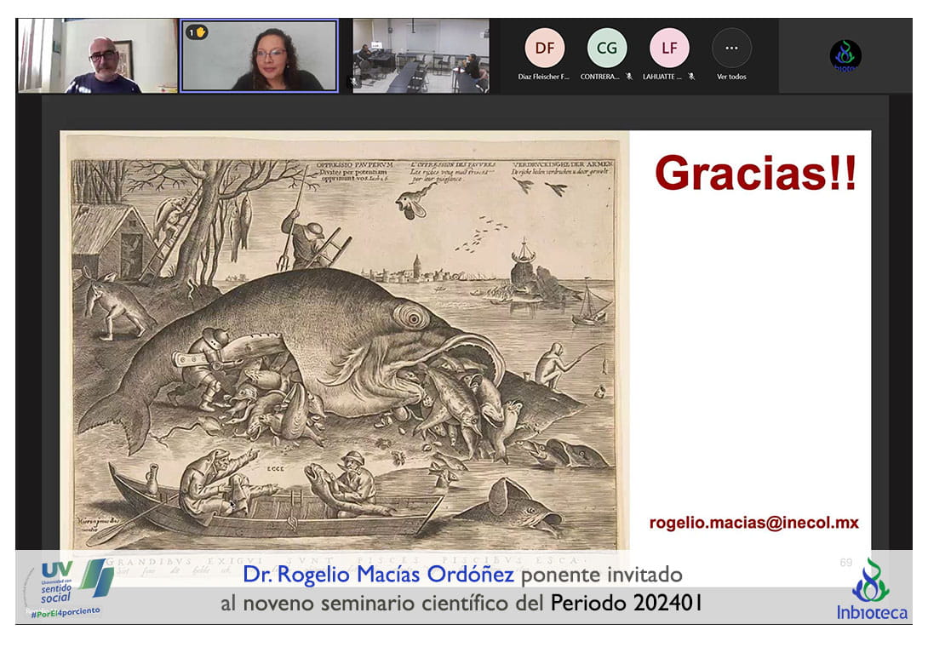The width and height of the screenshot is (928, 647).
Task: Click the #PorEl4porciento hashtag text
Action: [65, 614]
